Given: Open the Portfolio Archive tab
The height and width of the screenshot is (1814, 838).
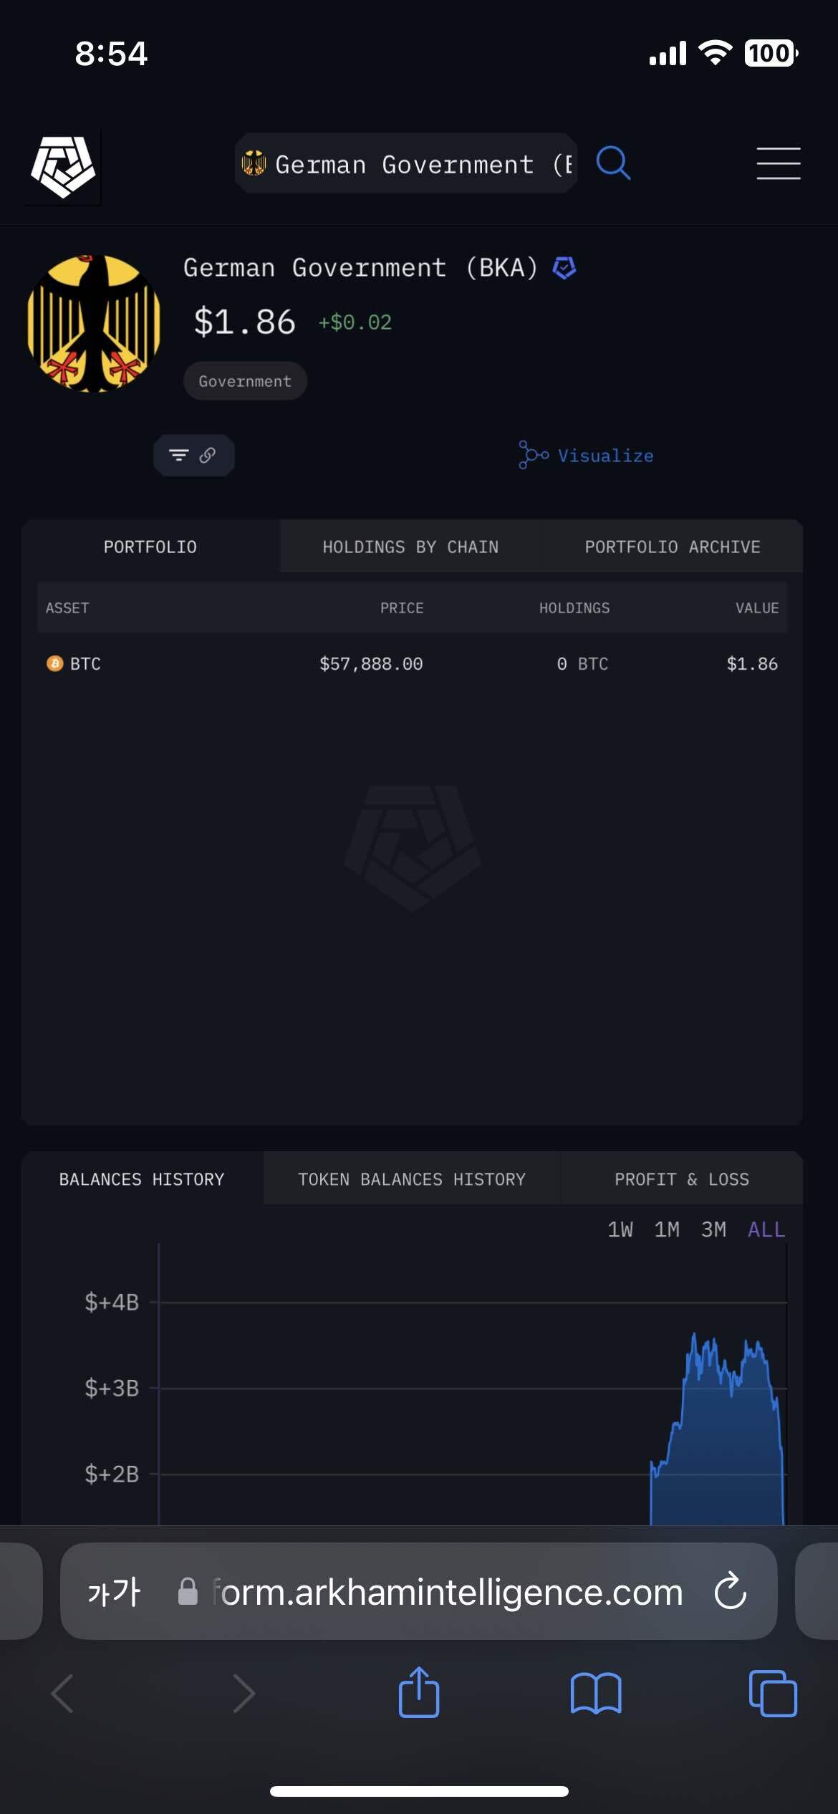Looking at the screenshot, I should [673, 547].
